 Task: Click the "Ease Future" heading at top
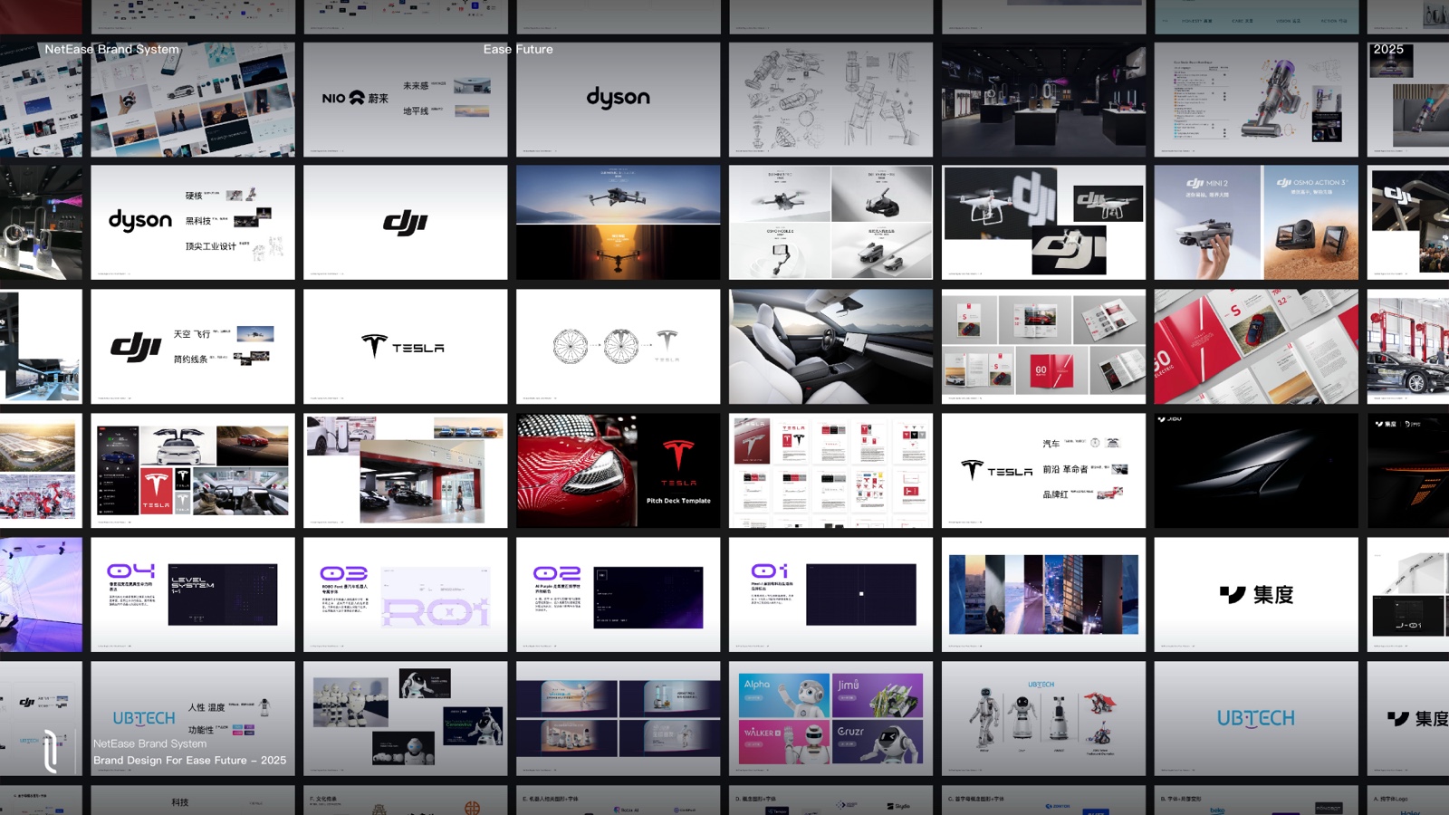click(x=518, y=49)
